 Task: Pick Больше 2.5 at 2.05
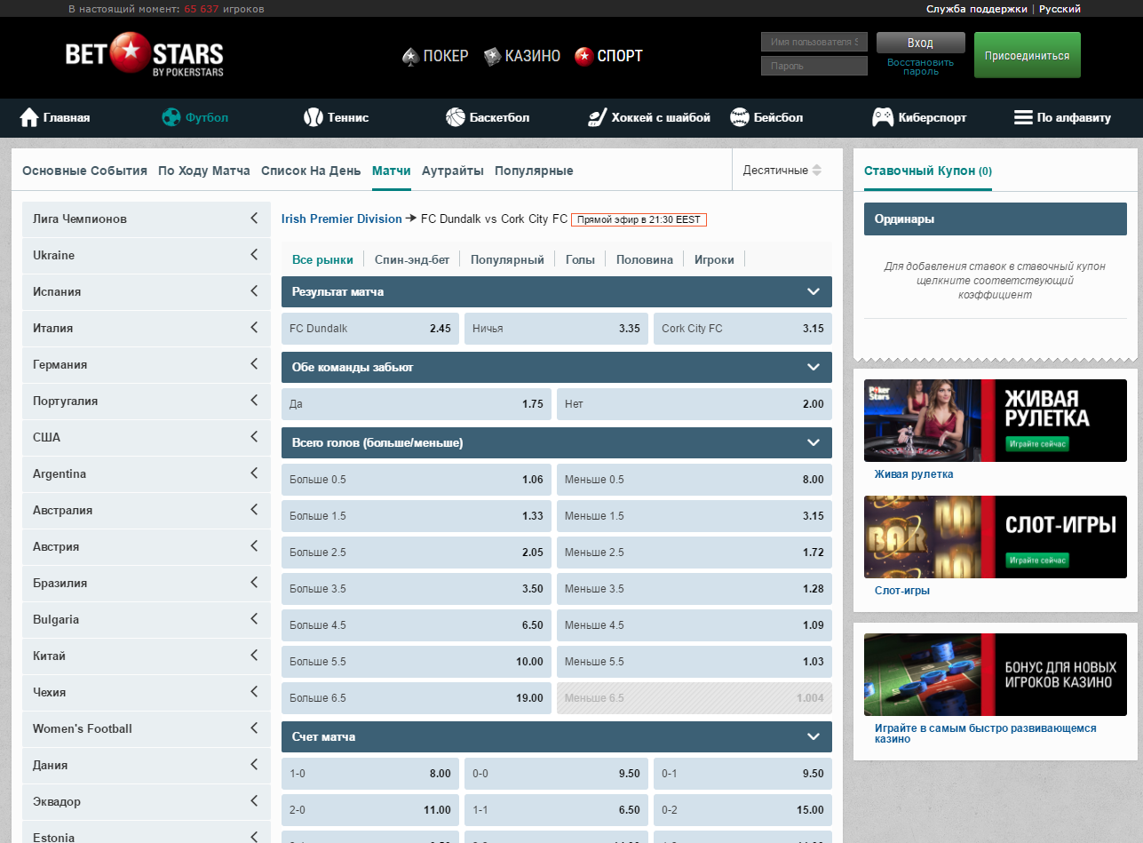coord(417,552)
